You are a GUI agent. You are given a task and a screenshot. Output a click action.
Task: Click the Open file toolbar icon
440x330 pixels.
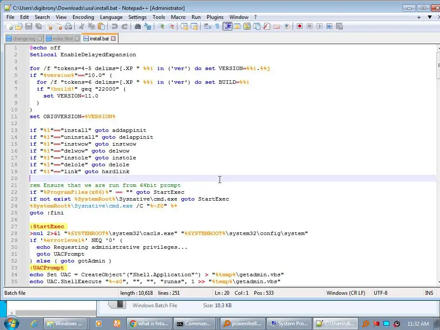click(x=19, y=26)
